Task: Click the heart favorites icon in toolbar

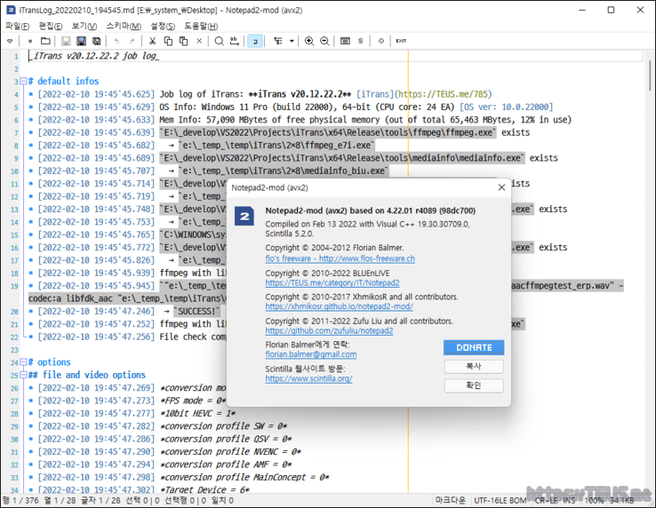Action: 10,41
